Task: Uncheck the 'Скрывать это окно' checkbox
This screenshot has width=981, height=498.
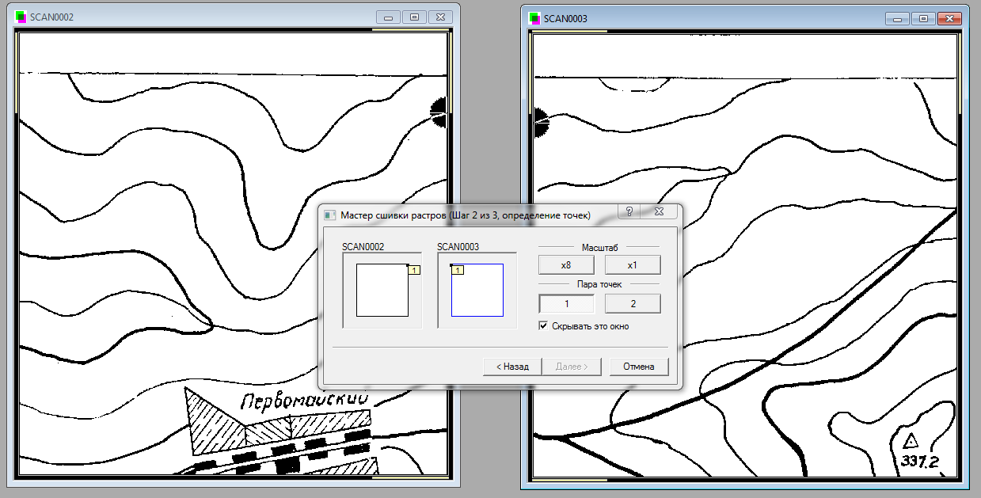Action: (543, 325)
